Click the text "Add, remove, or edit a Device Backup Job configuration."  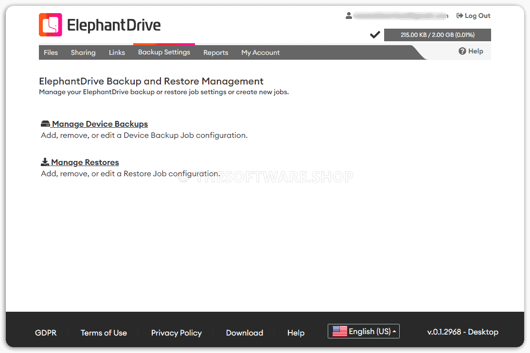[x=144, y=135]
